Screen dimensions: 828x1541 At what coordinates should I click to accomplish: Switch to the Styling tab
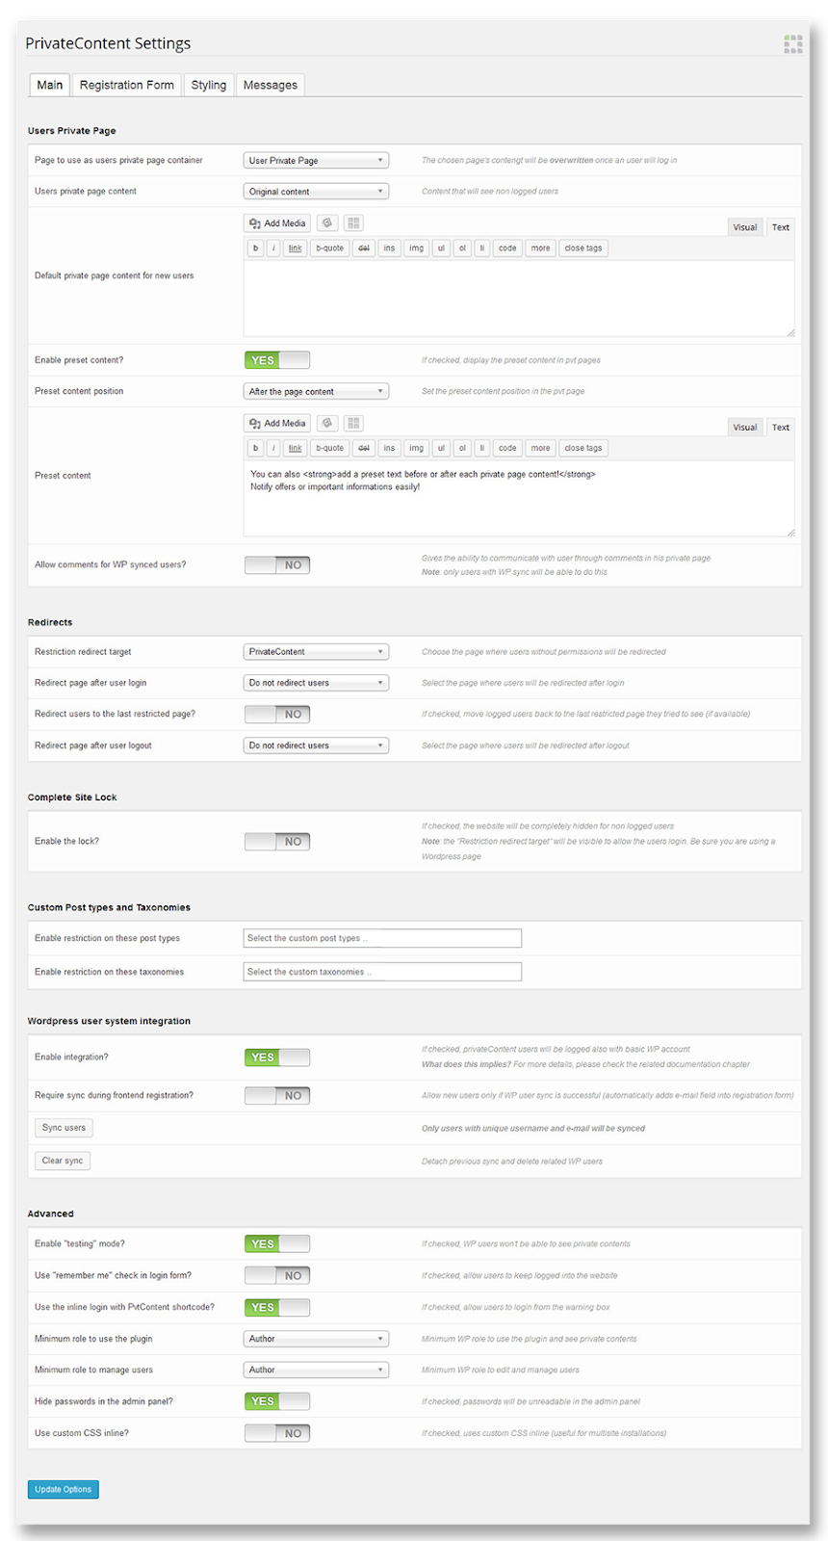(x=209, y=85)
